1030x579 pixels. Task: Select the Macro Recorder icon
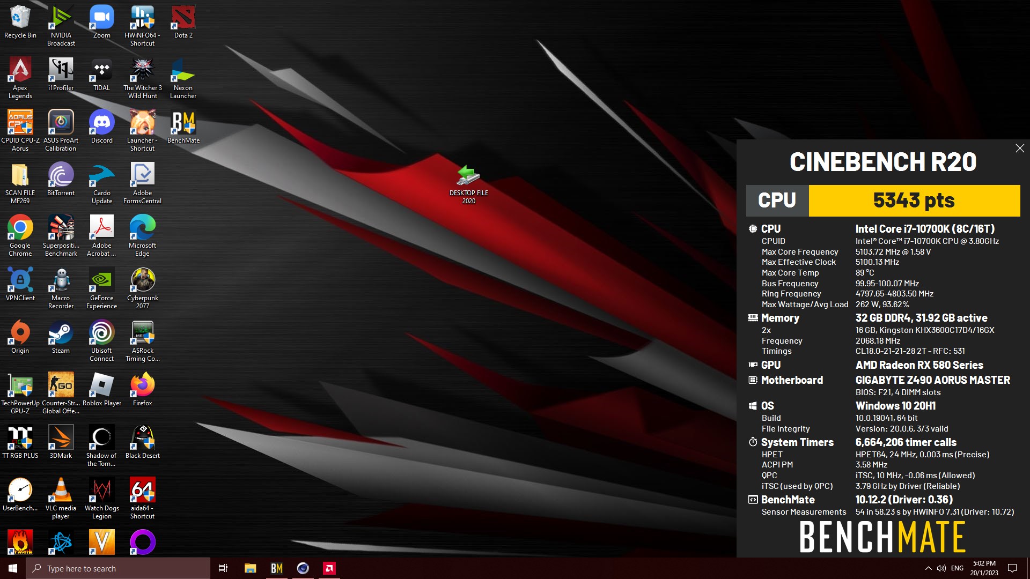(61, 289)
